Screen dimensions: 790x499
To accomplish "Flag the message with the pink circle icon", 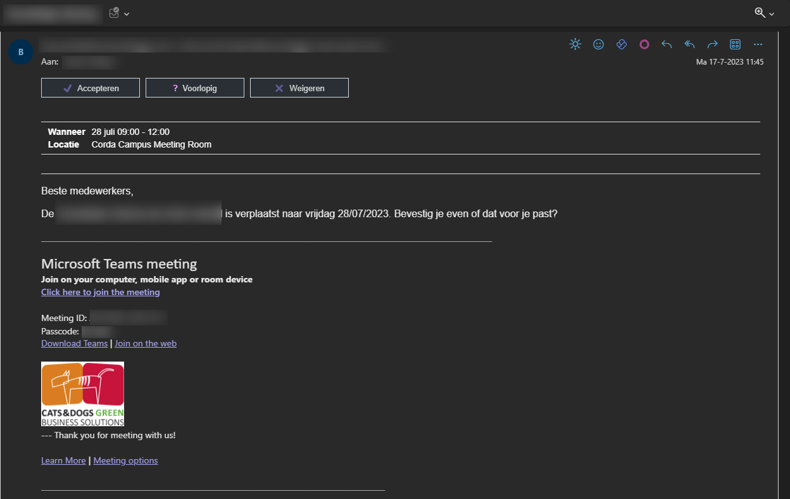I will pyautogui.click(x=644, y=44).
